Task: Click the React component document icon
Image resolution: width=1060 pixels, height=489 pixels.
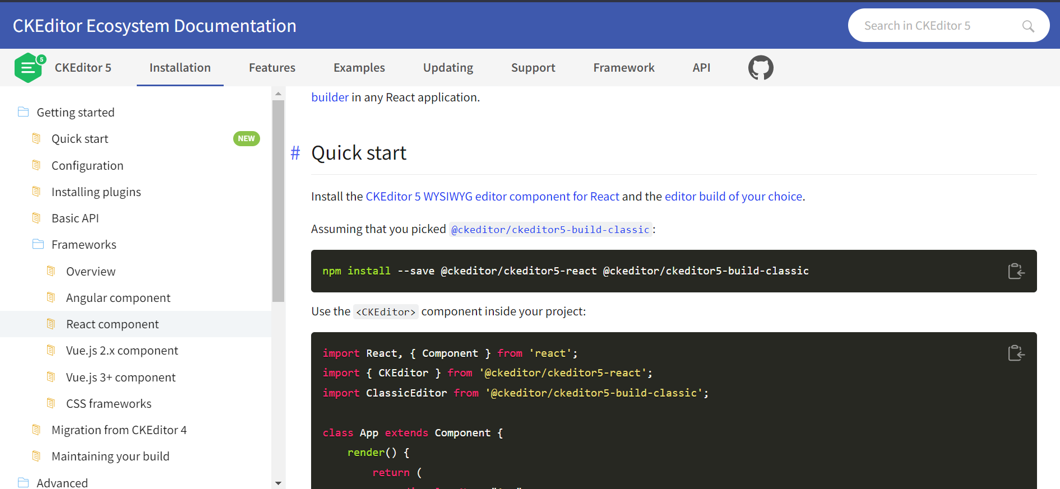Action: [51, 324]
